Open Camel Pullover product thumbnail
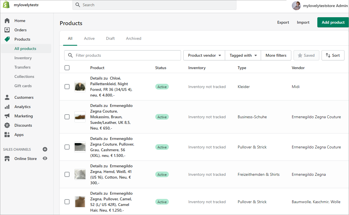Viewport: 349px width, 215px height. coord(80,202)
